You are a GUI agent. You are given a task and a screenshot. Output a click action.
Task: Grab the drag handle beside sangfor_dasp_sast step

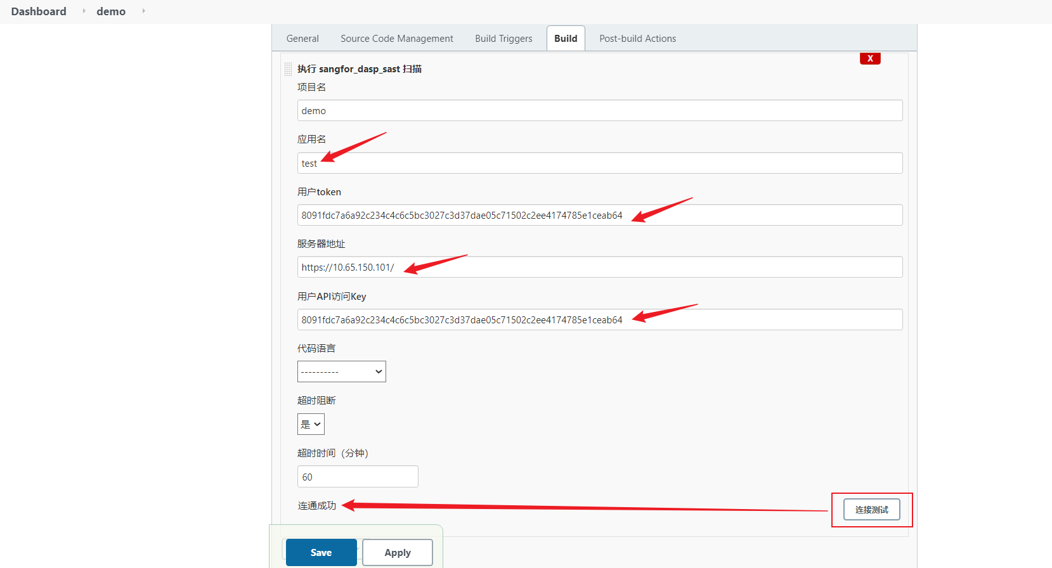click(x=288, y=69)
